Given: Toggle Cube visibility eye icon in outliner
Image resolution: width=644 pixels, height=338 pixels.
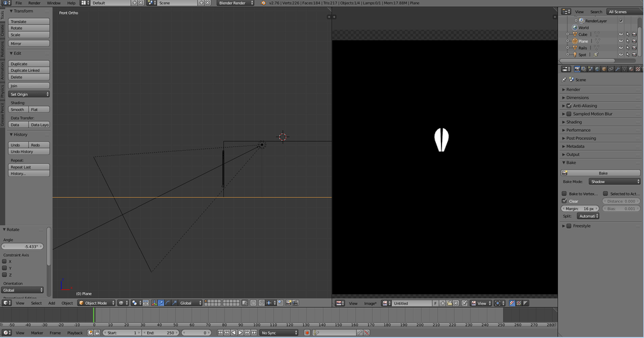Looking at the screenshot, I should pyautogui.click(x=621, y=35).
